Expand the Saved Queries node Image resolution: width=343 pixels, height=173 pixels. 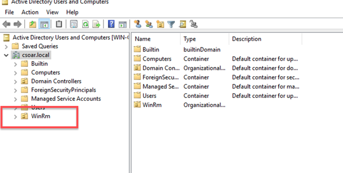(6, 46)
